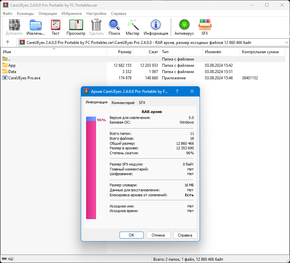Viewport: 290px width, 263px height.
Task: Click the Добавить (Add) toolbar icon
Action: point(14,25)
